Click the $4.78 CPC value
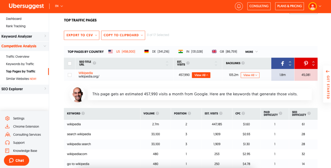 point(246,164)
